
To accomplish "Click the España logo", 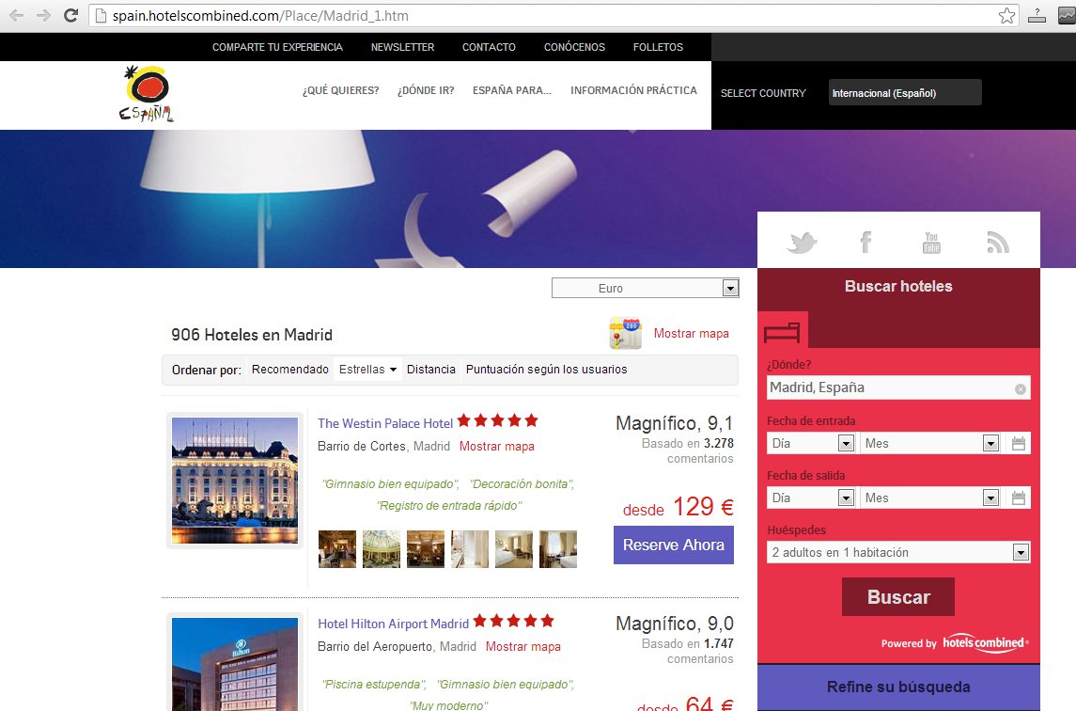I will [x=147, y=94].
